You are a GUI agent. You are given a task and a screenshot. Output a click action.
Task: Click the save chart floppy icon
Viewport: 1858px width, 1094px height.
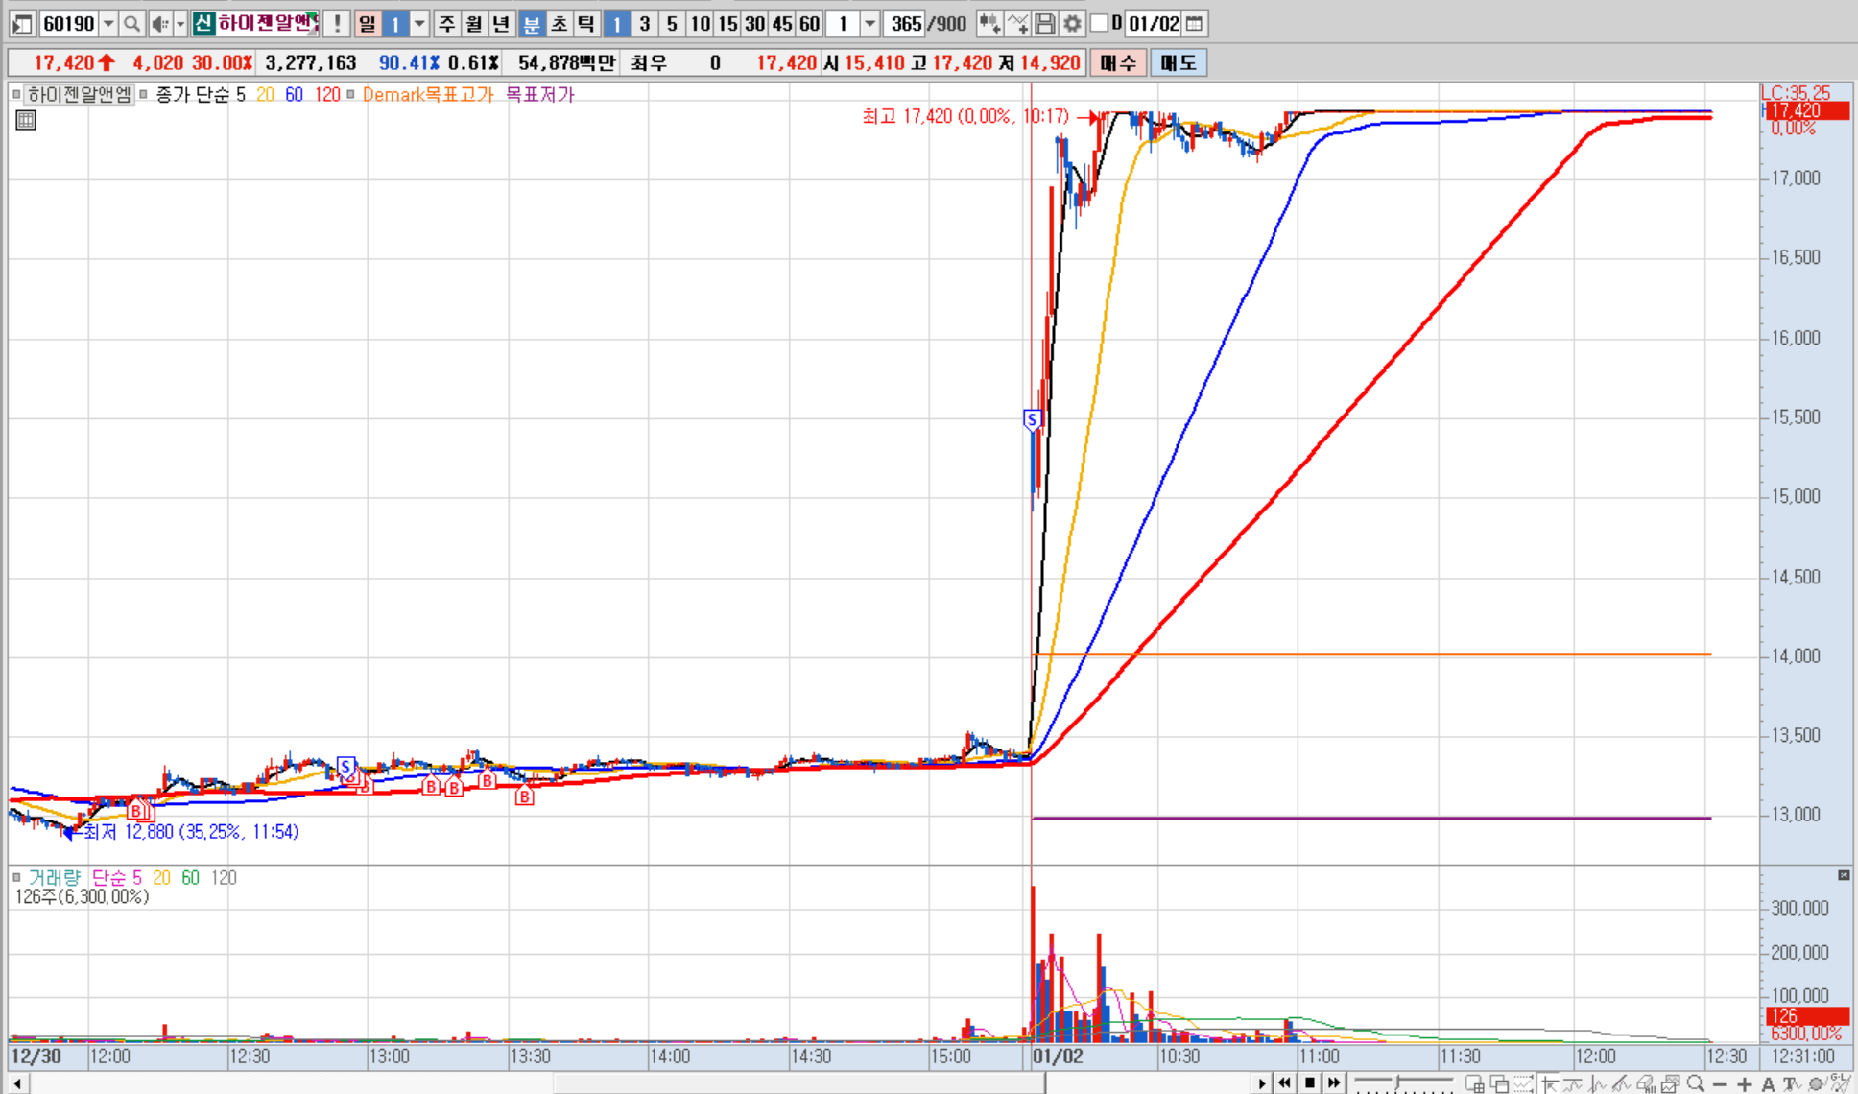(1045, 23)
